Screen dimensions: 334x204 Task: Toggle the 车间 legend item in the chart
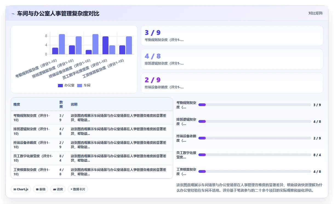click(84, 85)
